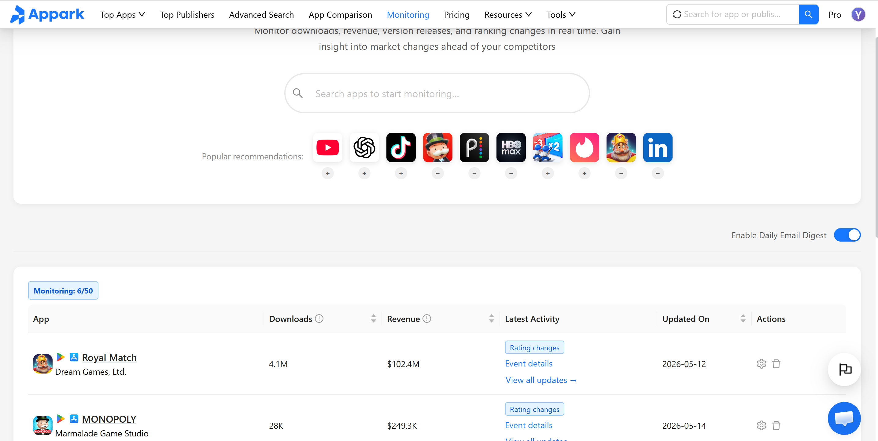Image resolution: width=878 pixels, height=441 pixels.
Task: Click the HBO Max app icon
Action: 511,148
